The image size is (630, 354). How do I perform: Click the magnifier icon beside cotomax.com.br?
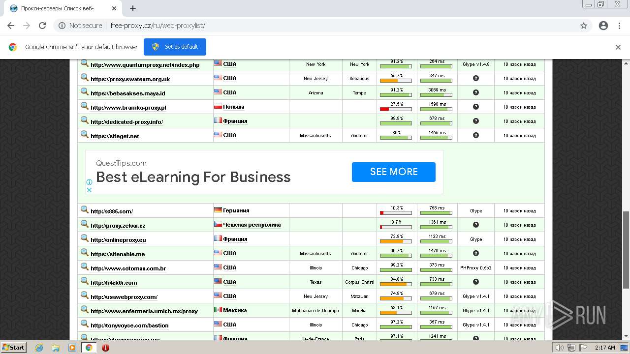click(85, 267)
